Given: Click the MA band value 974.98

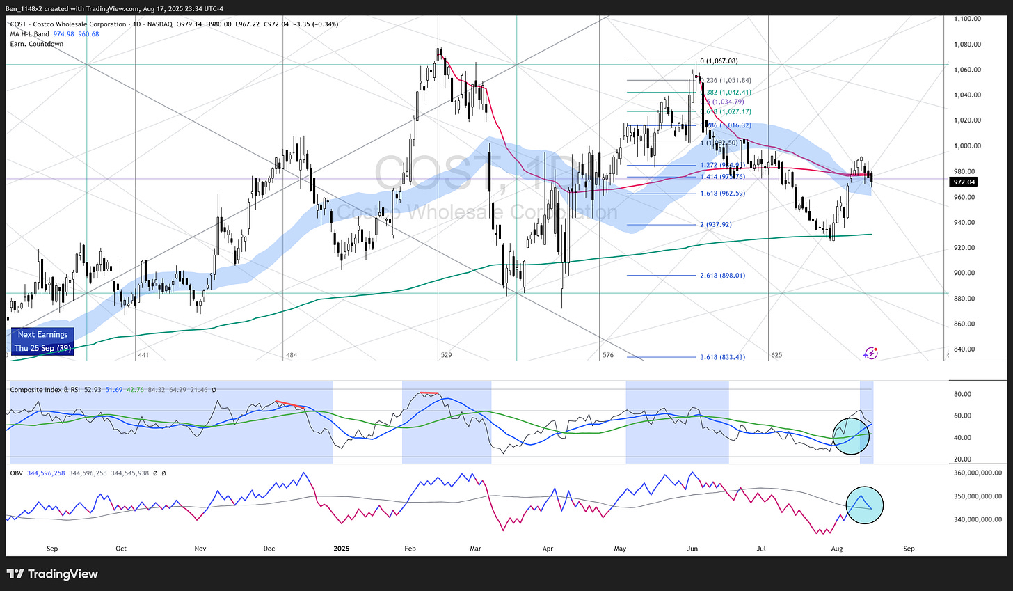Looking at the screenshot, I should (63, 34).
